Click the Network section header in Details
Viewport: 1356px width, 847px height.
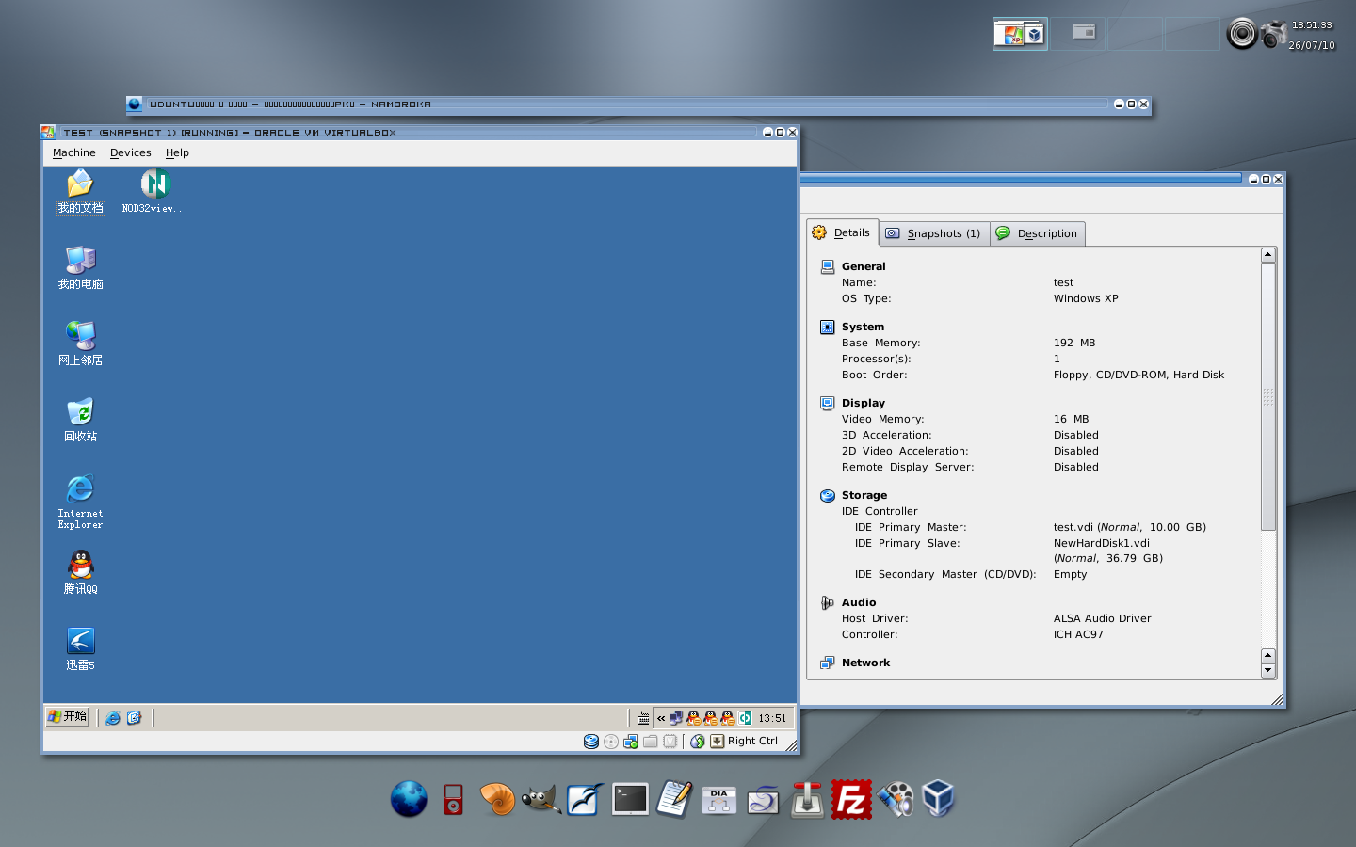pyautogui.click(x=865, y=663)
